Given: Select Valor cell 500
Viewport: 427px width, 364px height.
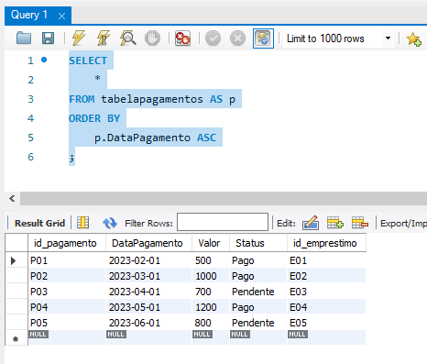Looking at the screenshot, I should (211, 260).
